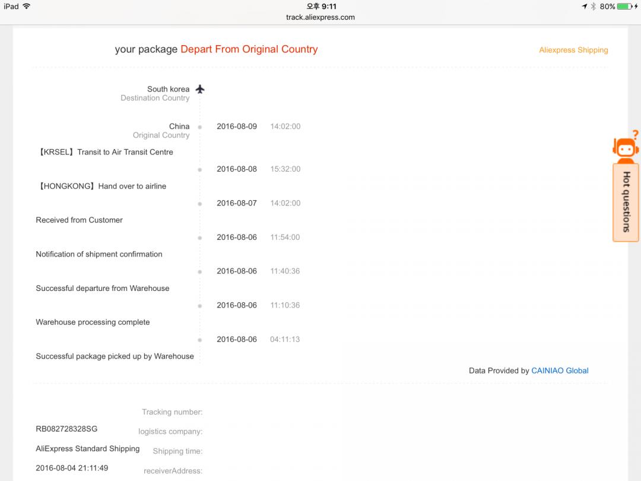The image size is (641, 481).
Task: Tap the location arrow status icon
Action: [584, 7]
